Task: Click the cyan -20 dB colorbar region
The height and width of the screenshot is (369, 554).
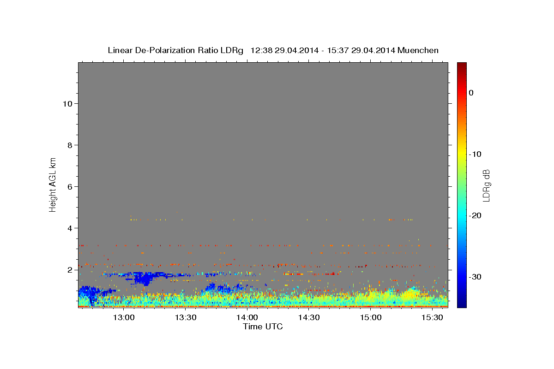Action: [x=462, y=215]
